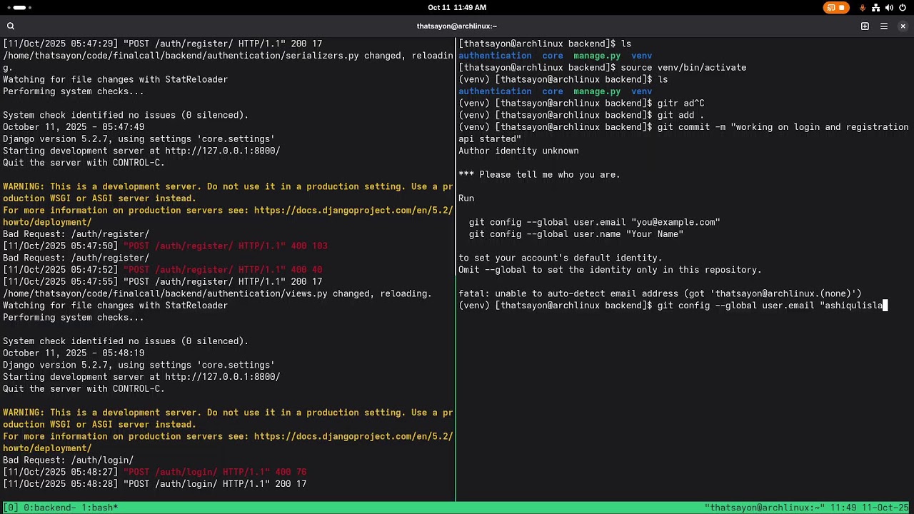Open a new terminal tab

pyautogui.click(x=865, y=26)
